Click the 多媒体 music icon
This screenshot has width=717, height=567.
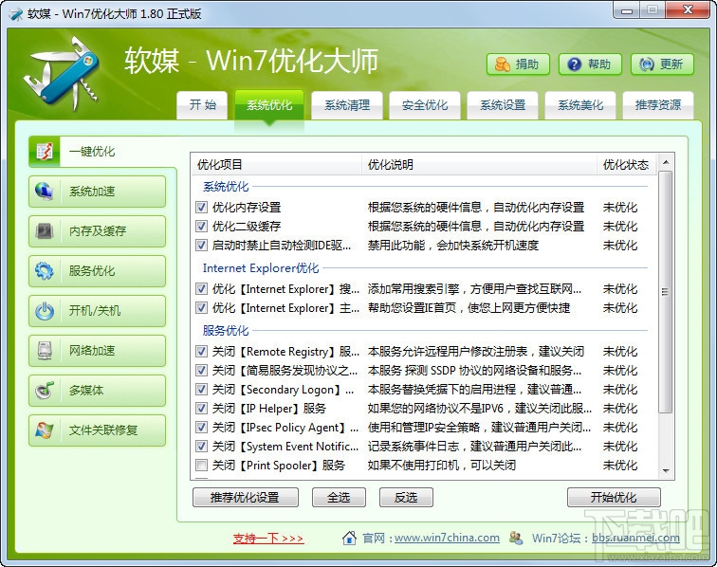click(x=45, y=391)
